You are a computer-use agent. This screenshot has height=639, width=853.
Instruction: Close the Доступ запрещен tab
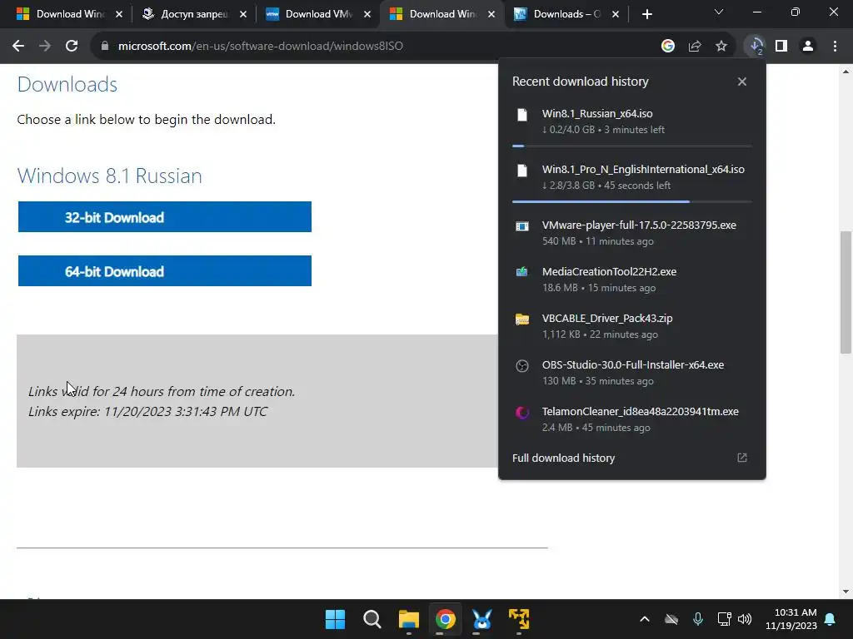tap(243, 14)
